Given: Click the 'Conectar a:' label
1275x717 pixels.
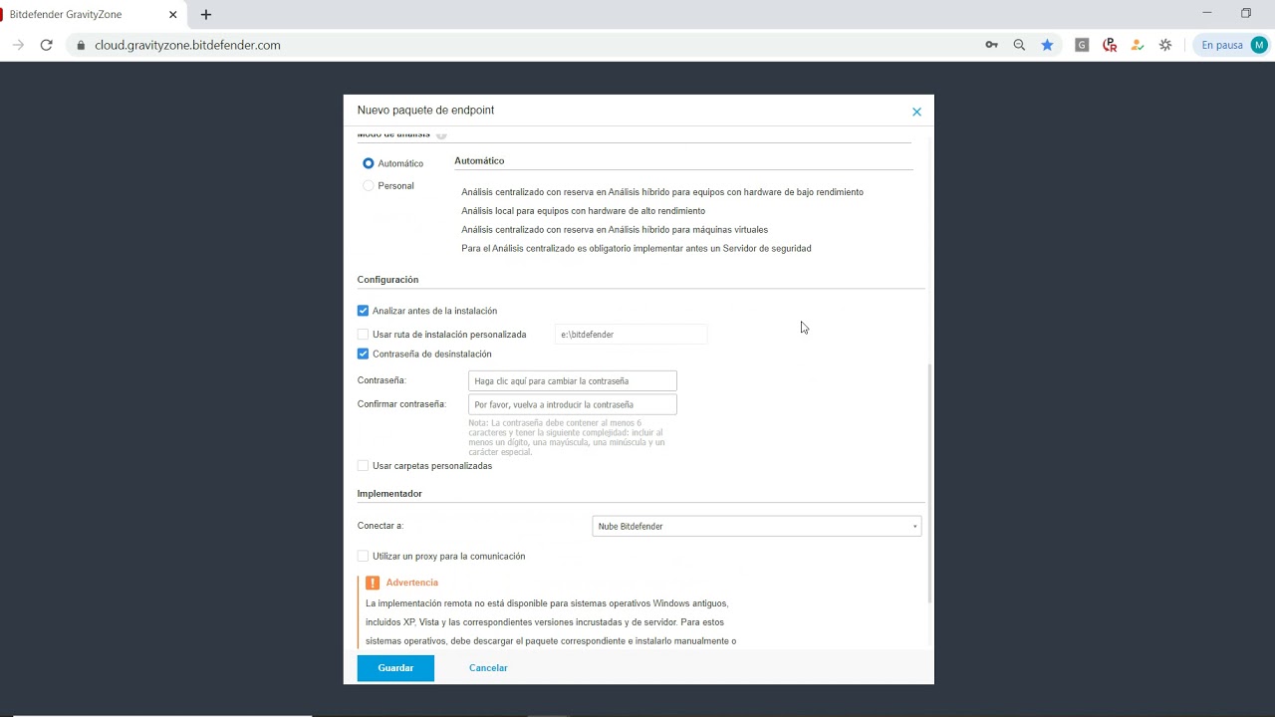Looking at the screenshot, I should [x=381, y=526].
